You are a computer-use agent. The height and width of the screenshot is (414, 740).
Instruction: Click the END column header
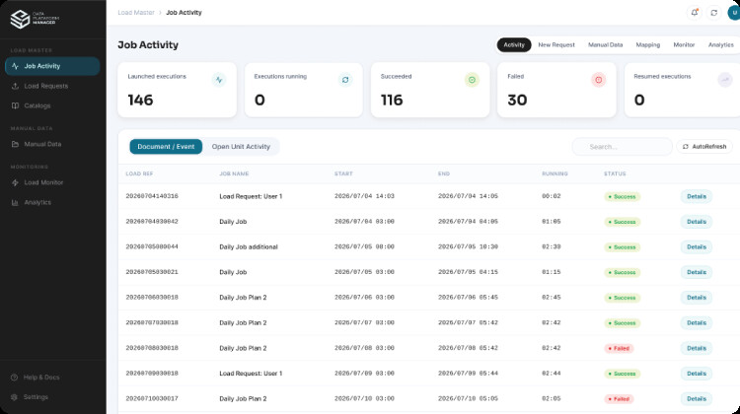point(444,174)
